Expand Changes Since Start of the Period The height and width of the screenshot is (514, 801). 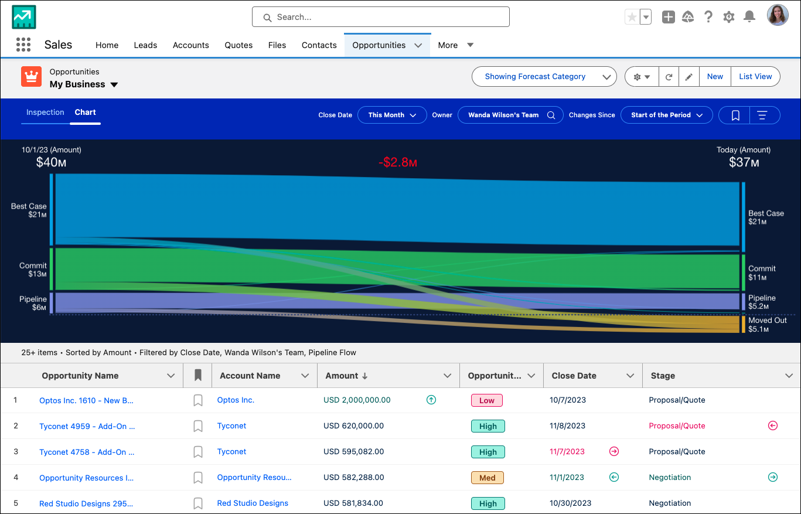coord(667,115)
